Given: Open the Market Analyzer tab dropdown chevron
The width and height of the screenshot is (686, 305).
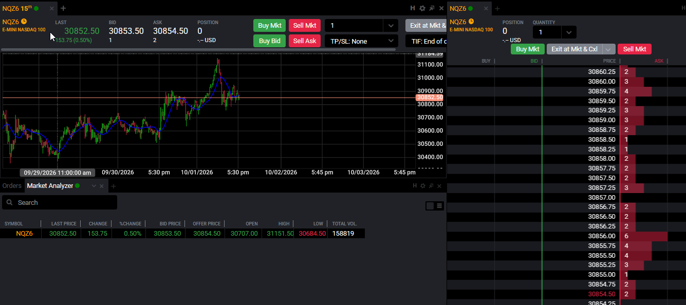Looking at the screenshot, I should 94,186.
